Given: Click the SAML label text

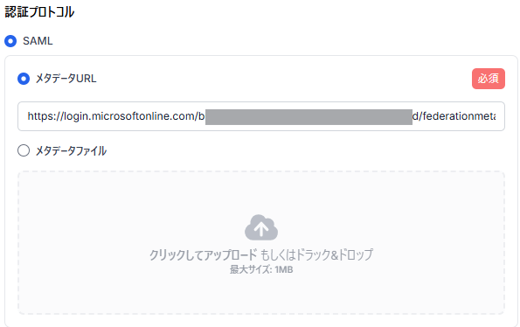Looking at the screenshot, I should tap(38, 41).
